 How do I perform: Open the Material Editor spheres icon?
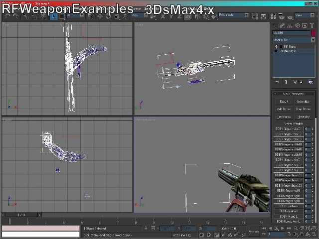point(273,16)
